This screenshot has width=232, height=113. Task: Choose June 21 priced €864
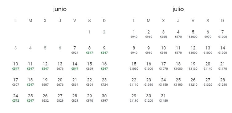tap(75, 82)
